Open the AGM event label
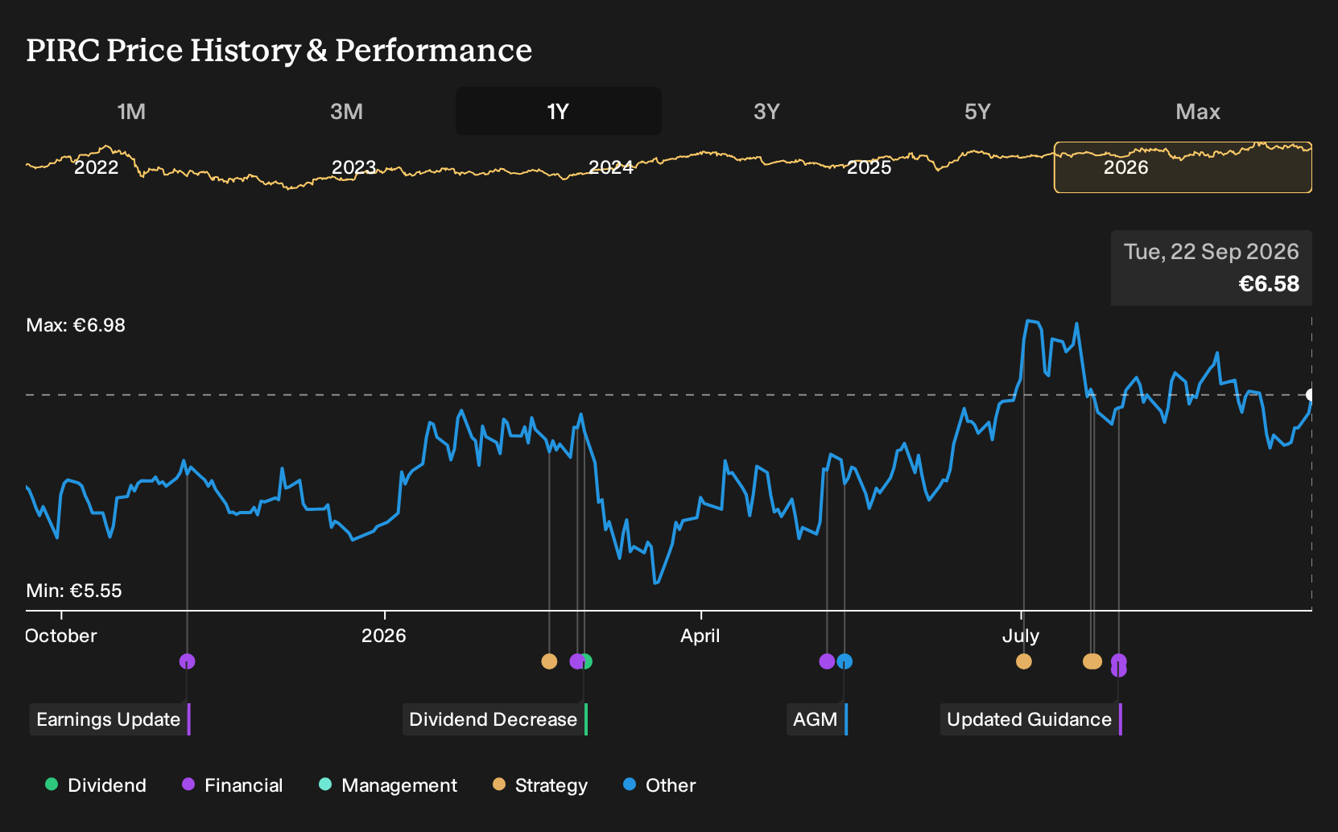This screenshot has width=1338, height=832. point(817,719)
